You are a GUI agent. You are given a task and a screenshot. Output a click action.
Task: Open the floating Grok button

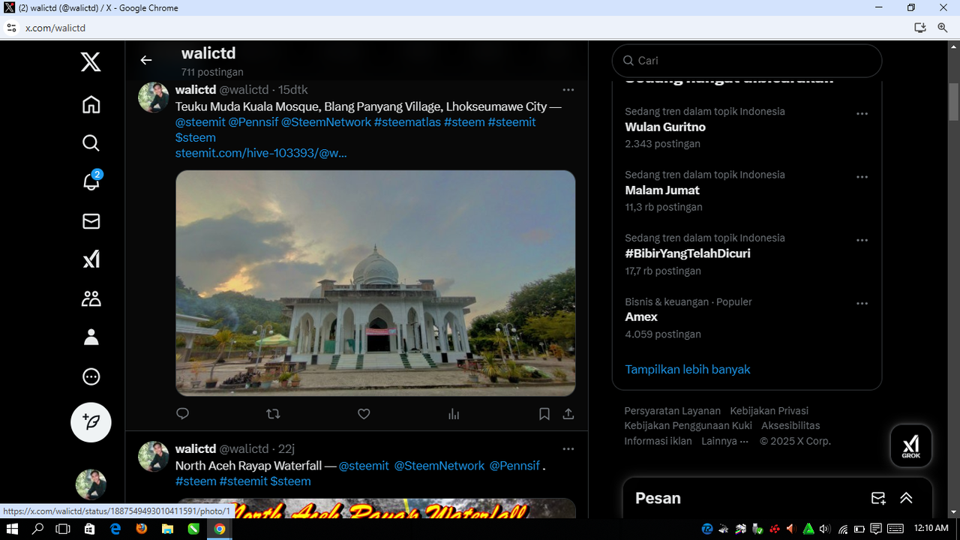tap(911, 445)
